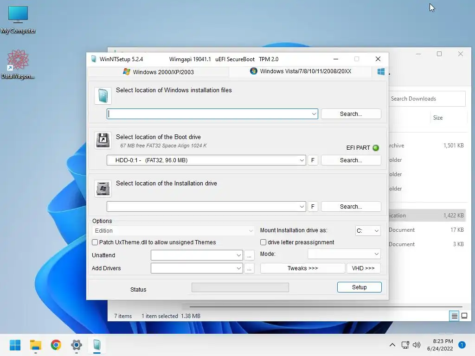The image size is (475, 356).
Task: Click Search for Windows installation files
Action: coord(351,114)
